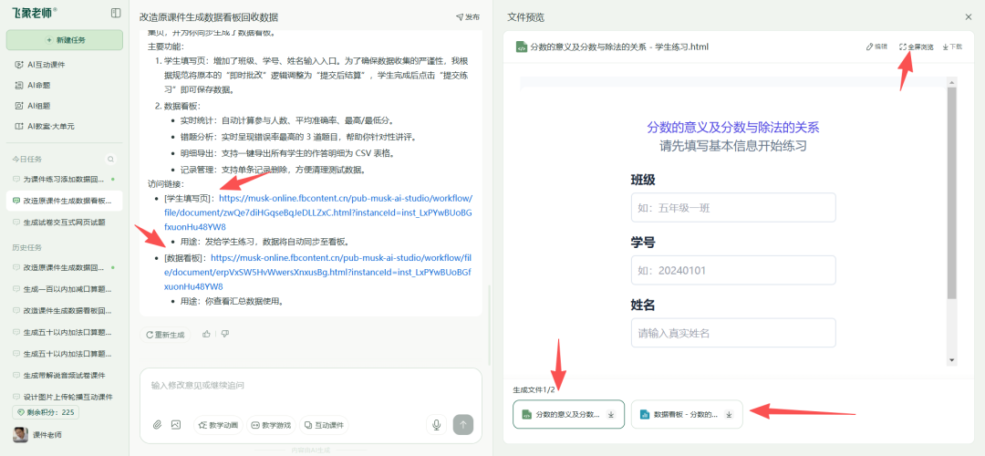Click the chat title 改造原课件生成数据看板回收数据
The width and height of the screenshot is (985, 456).
point(209,17)
